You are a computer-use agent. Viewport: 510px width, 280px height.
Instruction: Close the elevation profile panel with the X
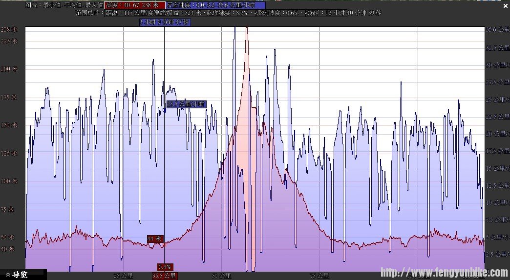[x=505, y=6]
